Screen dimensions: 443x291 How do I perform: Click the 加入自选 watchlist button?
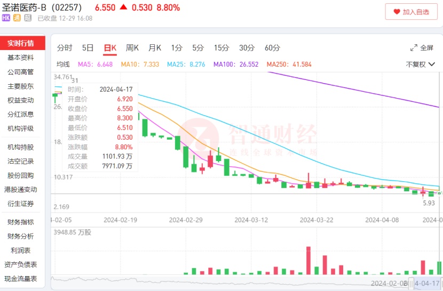pyautogui.click(x=411, y=11)
